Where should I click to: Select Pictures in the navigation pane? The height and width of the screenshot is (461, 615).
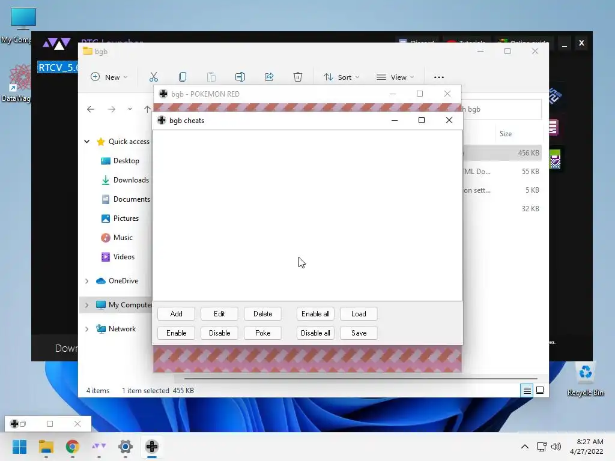(x=126, y=218)
